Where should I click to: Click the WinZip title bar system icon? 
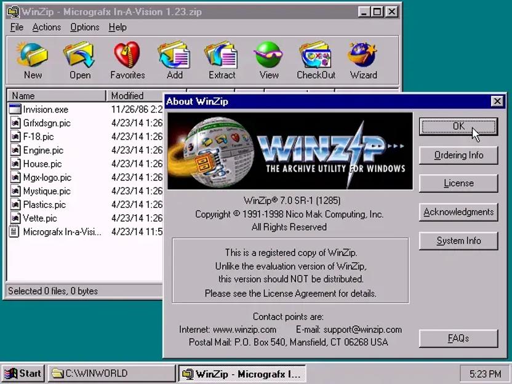[x=13, y=12]
